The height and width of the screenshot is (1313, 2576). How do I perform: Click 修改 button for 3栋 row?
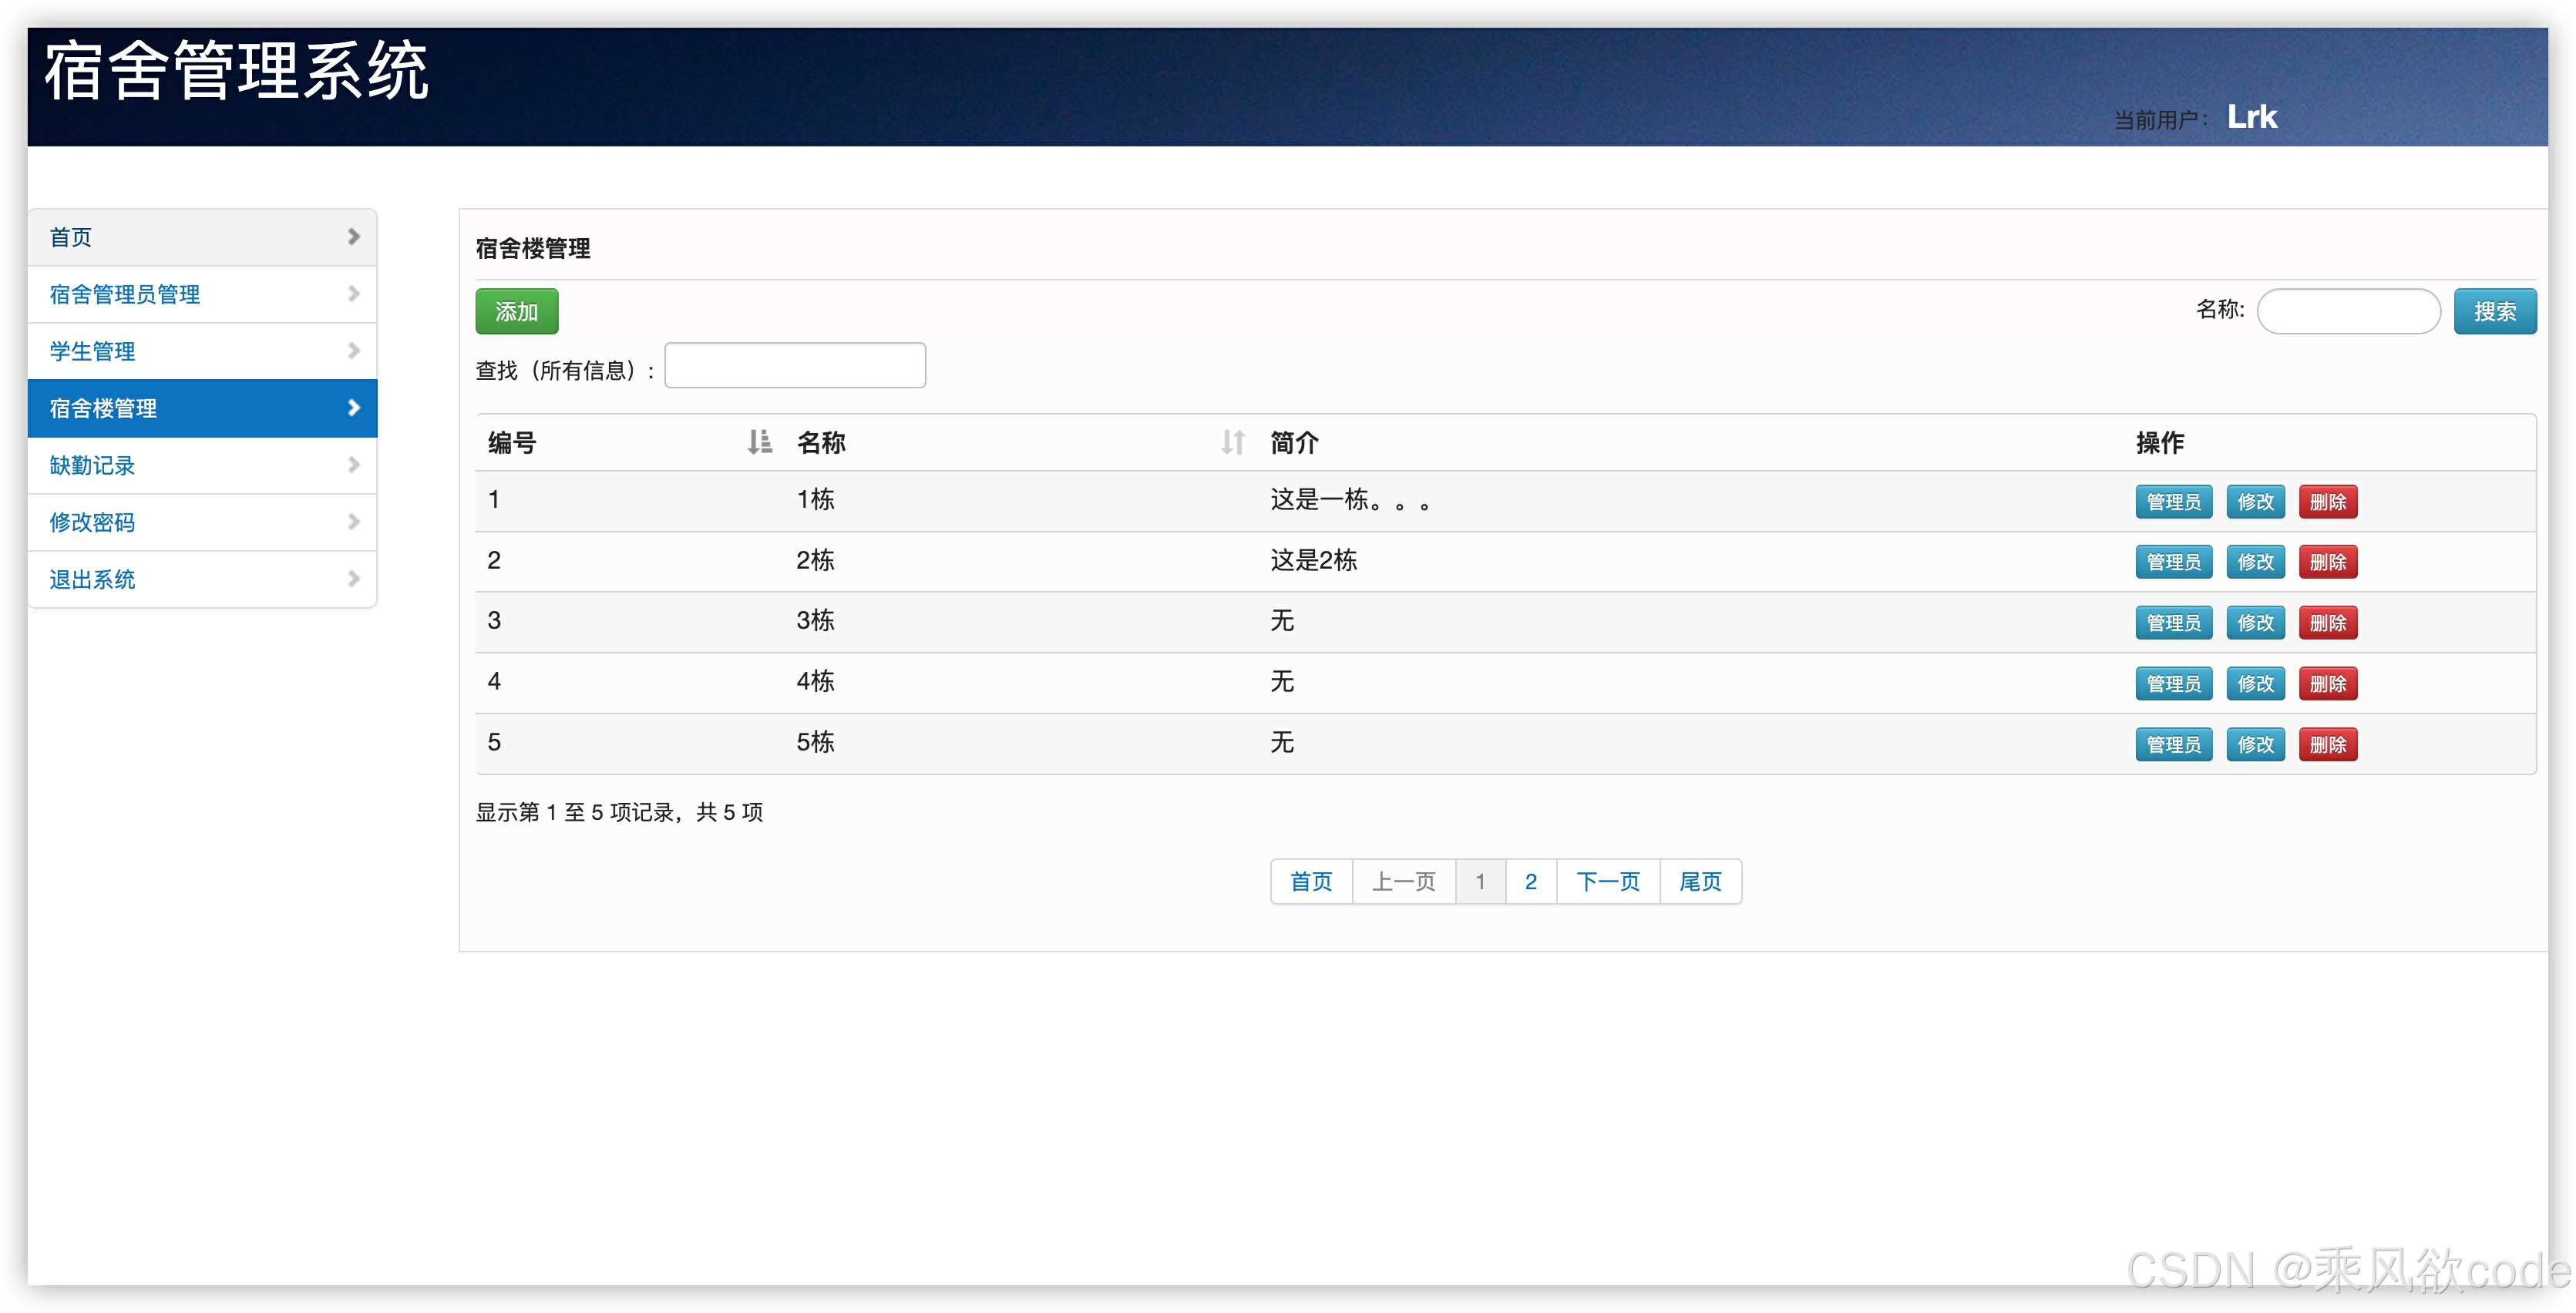tap(2255, 623)
